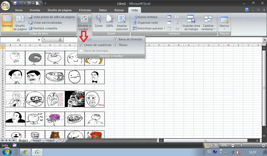This screenshot has width=267, height=156.
Task: Select Normal view button in status bar
Action: [207, 145]
